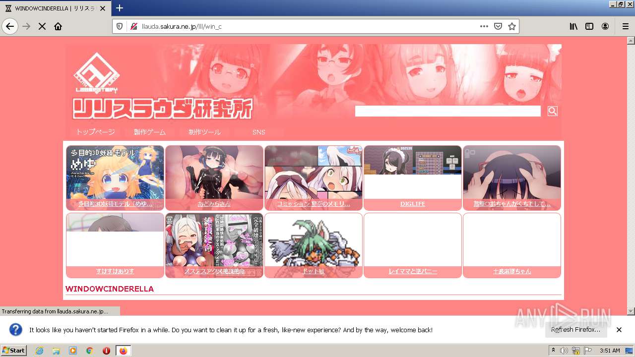
Task: Open File Explorer from taskbar
Action: click(x=56, y=351)
